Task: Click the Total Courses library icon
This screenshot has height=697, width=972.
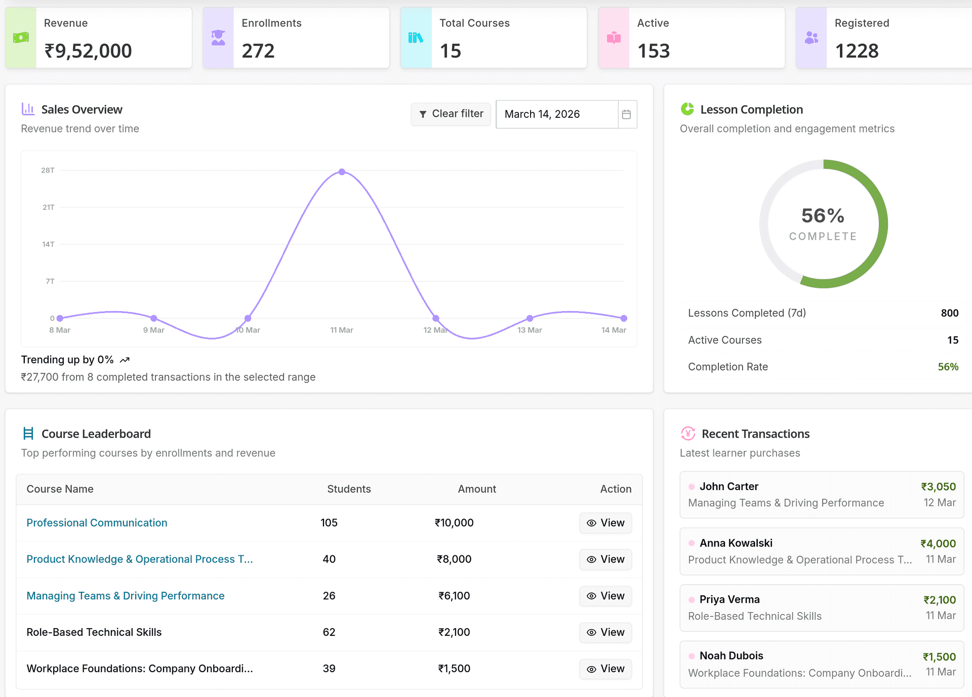Action: (x=415, y=37)
